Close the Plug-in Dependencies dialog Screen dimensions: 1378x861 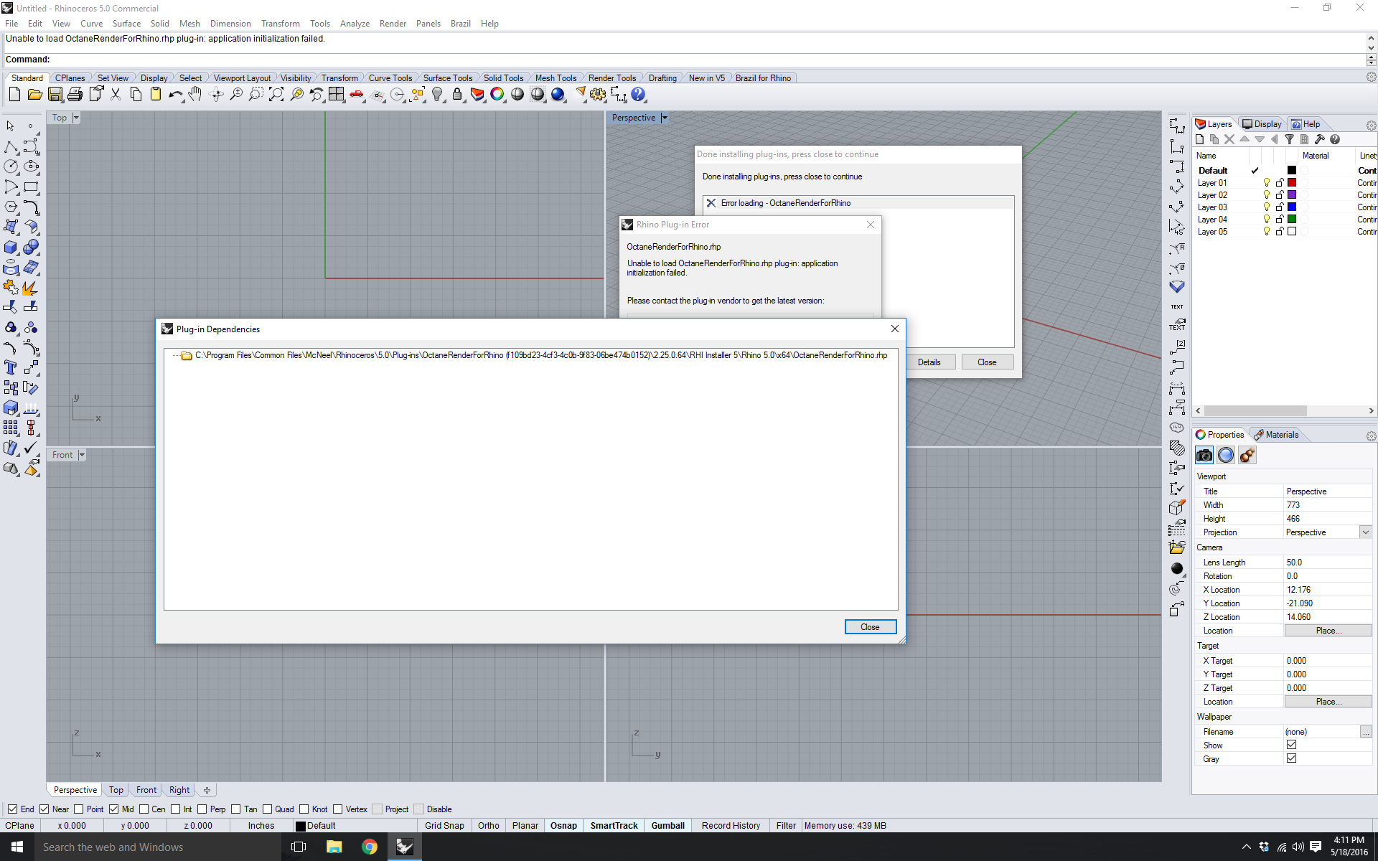(870, 627)
